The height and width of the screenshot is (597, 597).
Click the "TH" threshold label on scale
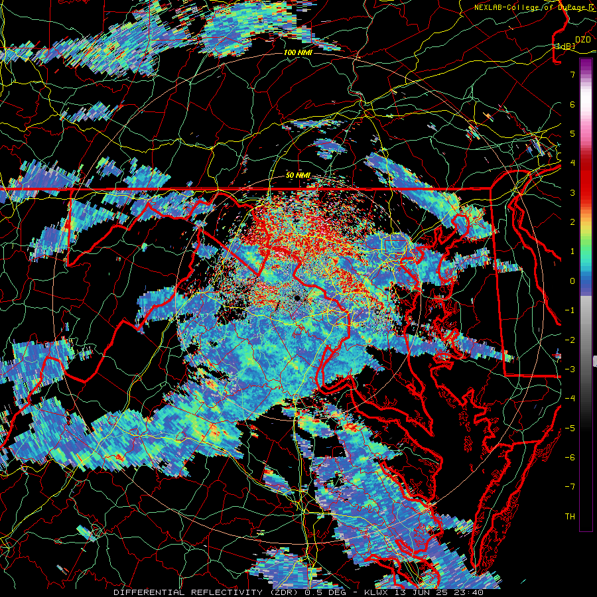[x=570, y=517]
